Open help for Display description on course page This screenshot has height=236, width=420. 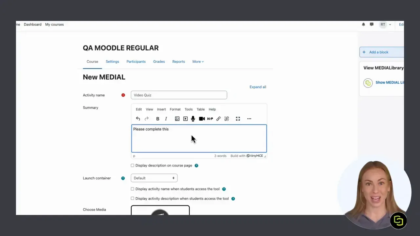tap(196, 166)
